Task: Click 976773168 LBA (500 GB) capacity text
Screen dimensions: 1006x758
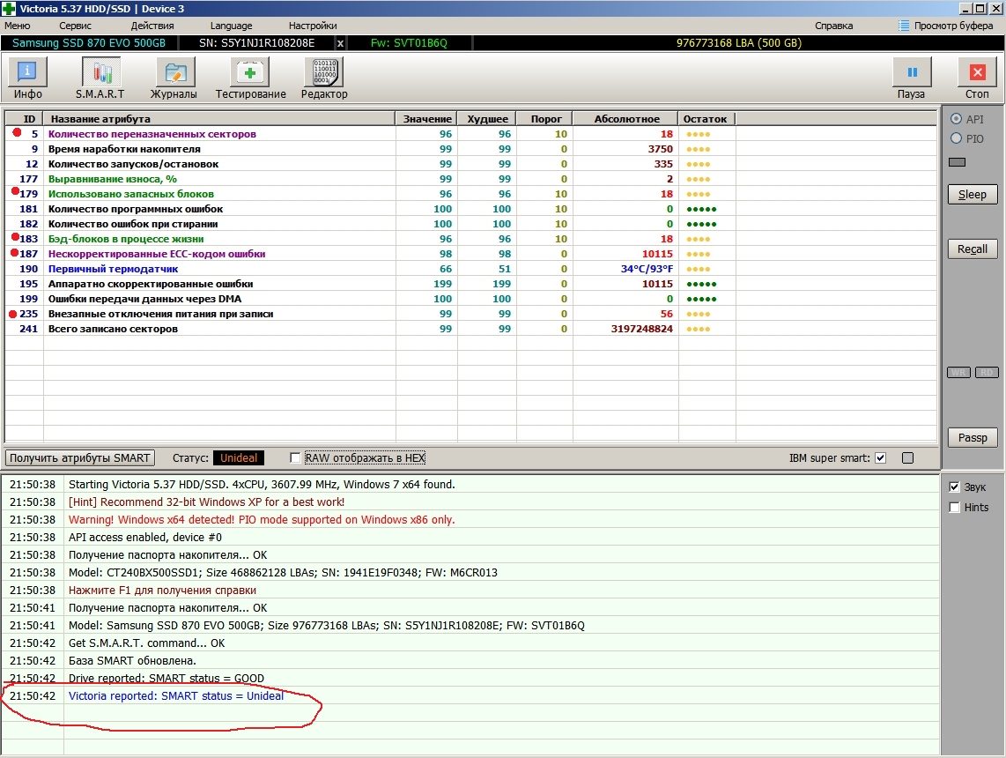Action: tap(738, 43)
